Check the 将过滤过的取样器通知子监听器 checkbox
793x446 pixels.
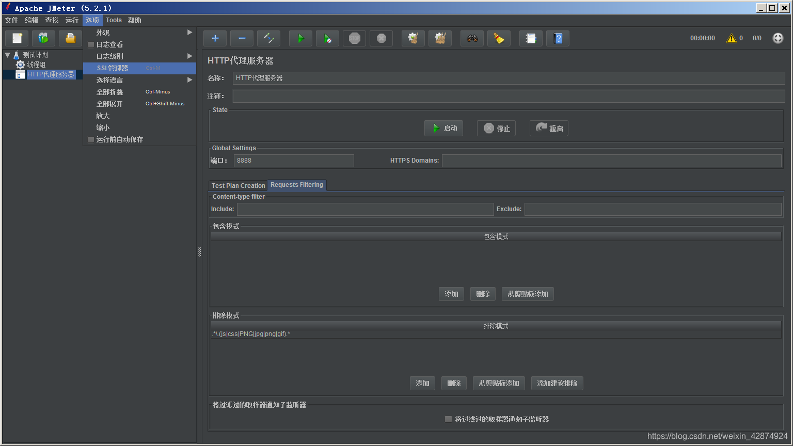(x=448, y=419)
